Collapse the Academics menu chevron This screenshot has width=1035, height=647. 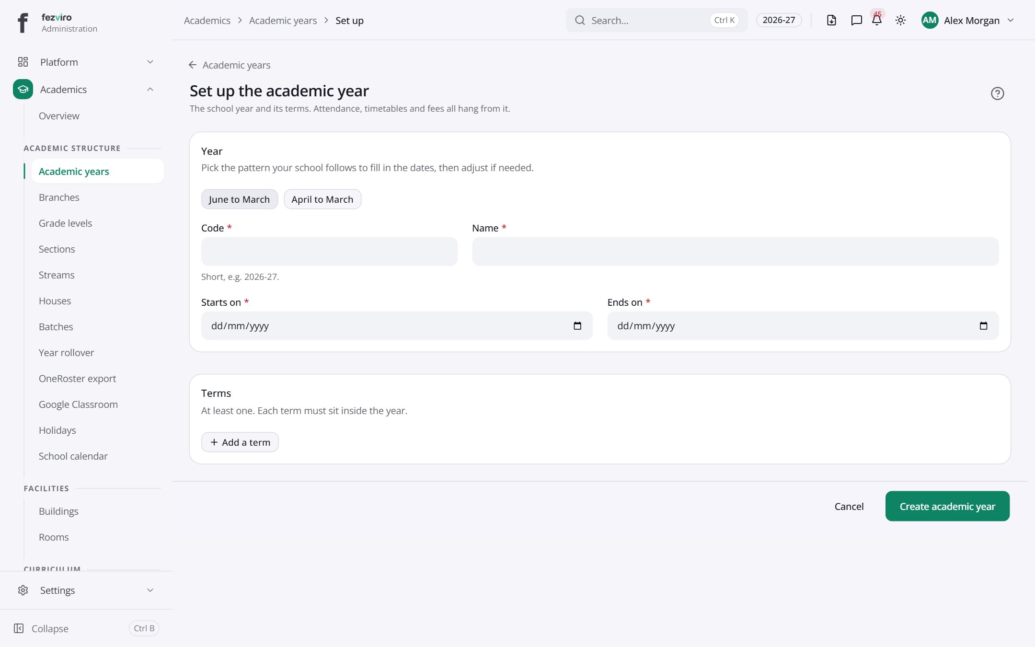[150, 89]
